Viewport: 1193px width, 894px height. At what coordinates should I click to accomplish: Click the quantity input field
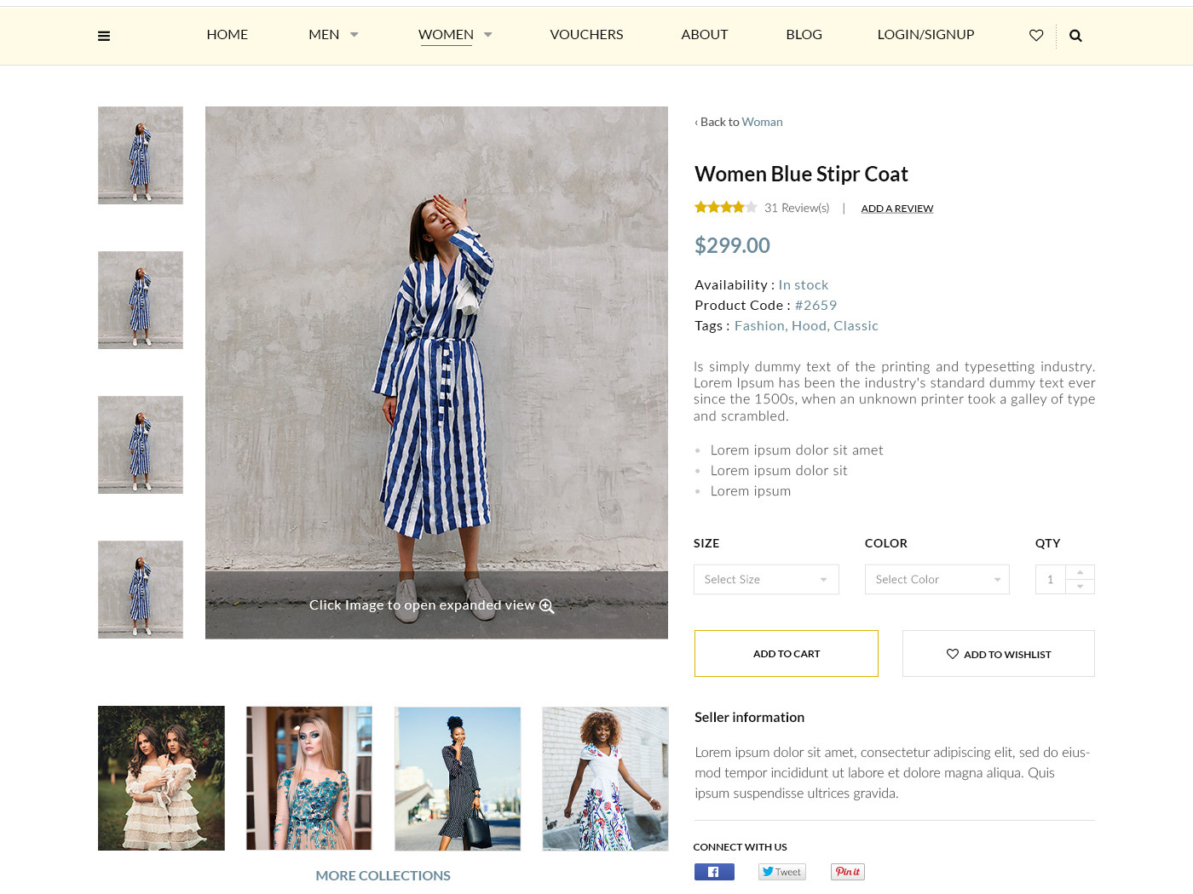point(1051,580)
